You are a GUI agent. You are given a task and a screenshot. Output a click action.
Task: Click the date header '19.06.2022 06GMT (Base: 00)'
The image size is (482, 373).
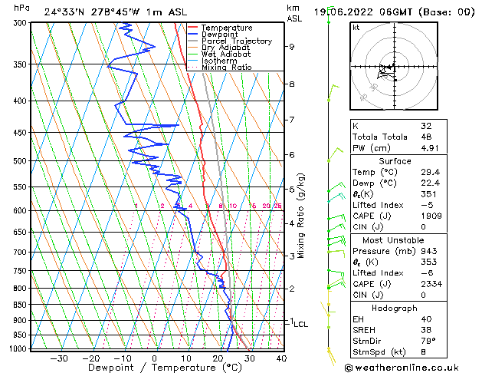point(394,12)
